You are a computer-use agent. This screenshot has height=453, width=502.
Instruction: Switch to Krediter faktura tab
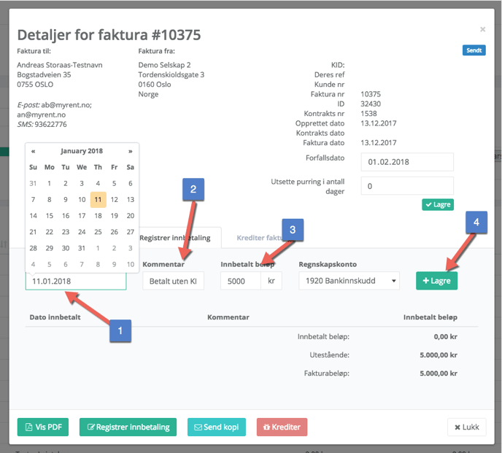coord(259,238)
